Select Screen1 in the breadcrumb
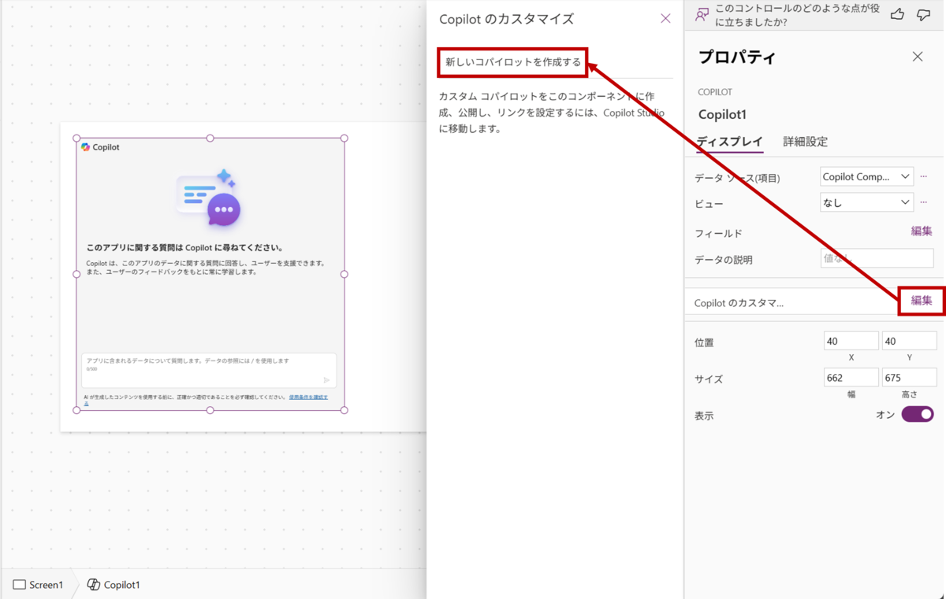The width and height of the screenshot is (946, 599). point(38,585)
